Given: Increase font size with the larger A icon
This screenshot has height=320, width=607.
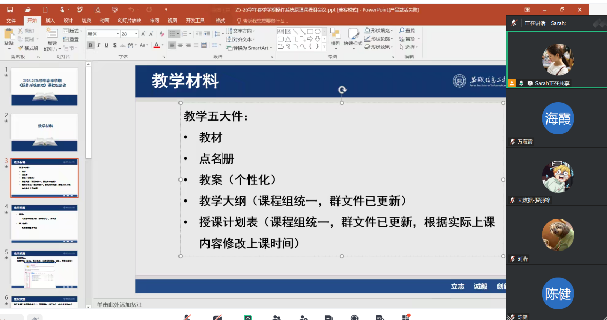Looking at the screenshot, I should 143,34.
